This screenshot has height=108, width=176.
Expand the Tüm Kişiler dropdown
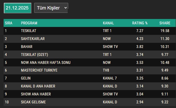coord(51,8)
